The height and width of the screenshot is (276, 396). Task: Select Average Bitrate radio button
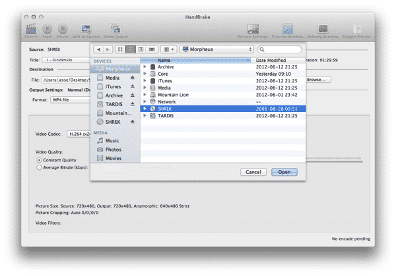coord(38,168)
